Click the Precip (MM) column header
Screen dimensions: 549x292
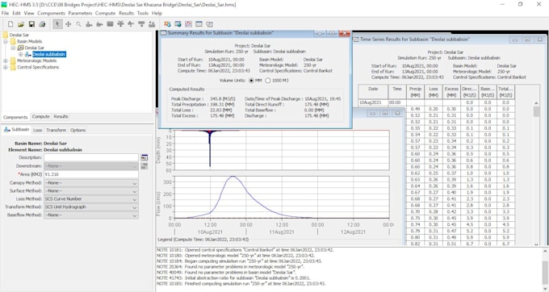pos(415,92)
